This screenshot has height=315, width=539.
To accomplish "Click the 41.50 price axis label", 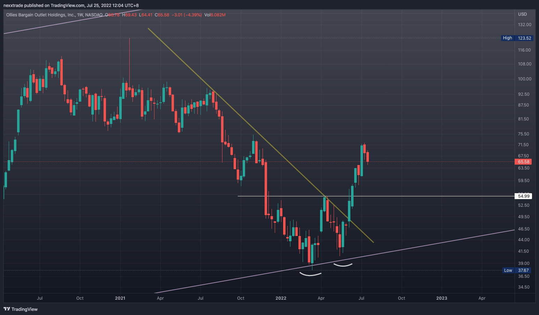I will click(x=524, y=251).
